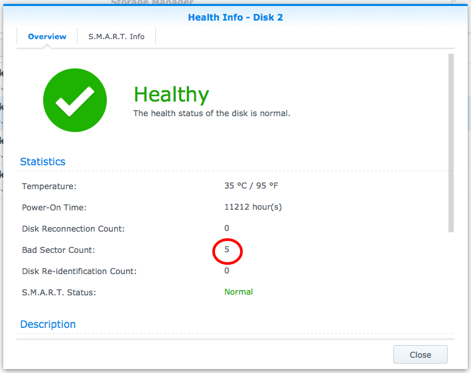Screen dimensions: 471x373
Task: Click the 11212 hour(s) power-on value
Action: [253, 207]
